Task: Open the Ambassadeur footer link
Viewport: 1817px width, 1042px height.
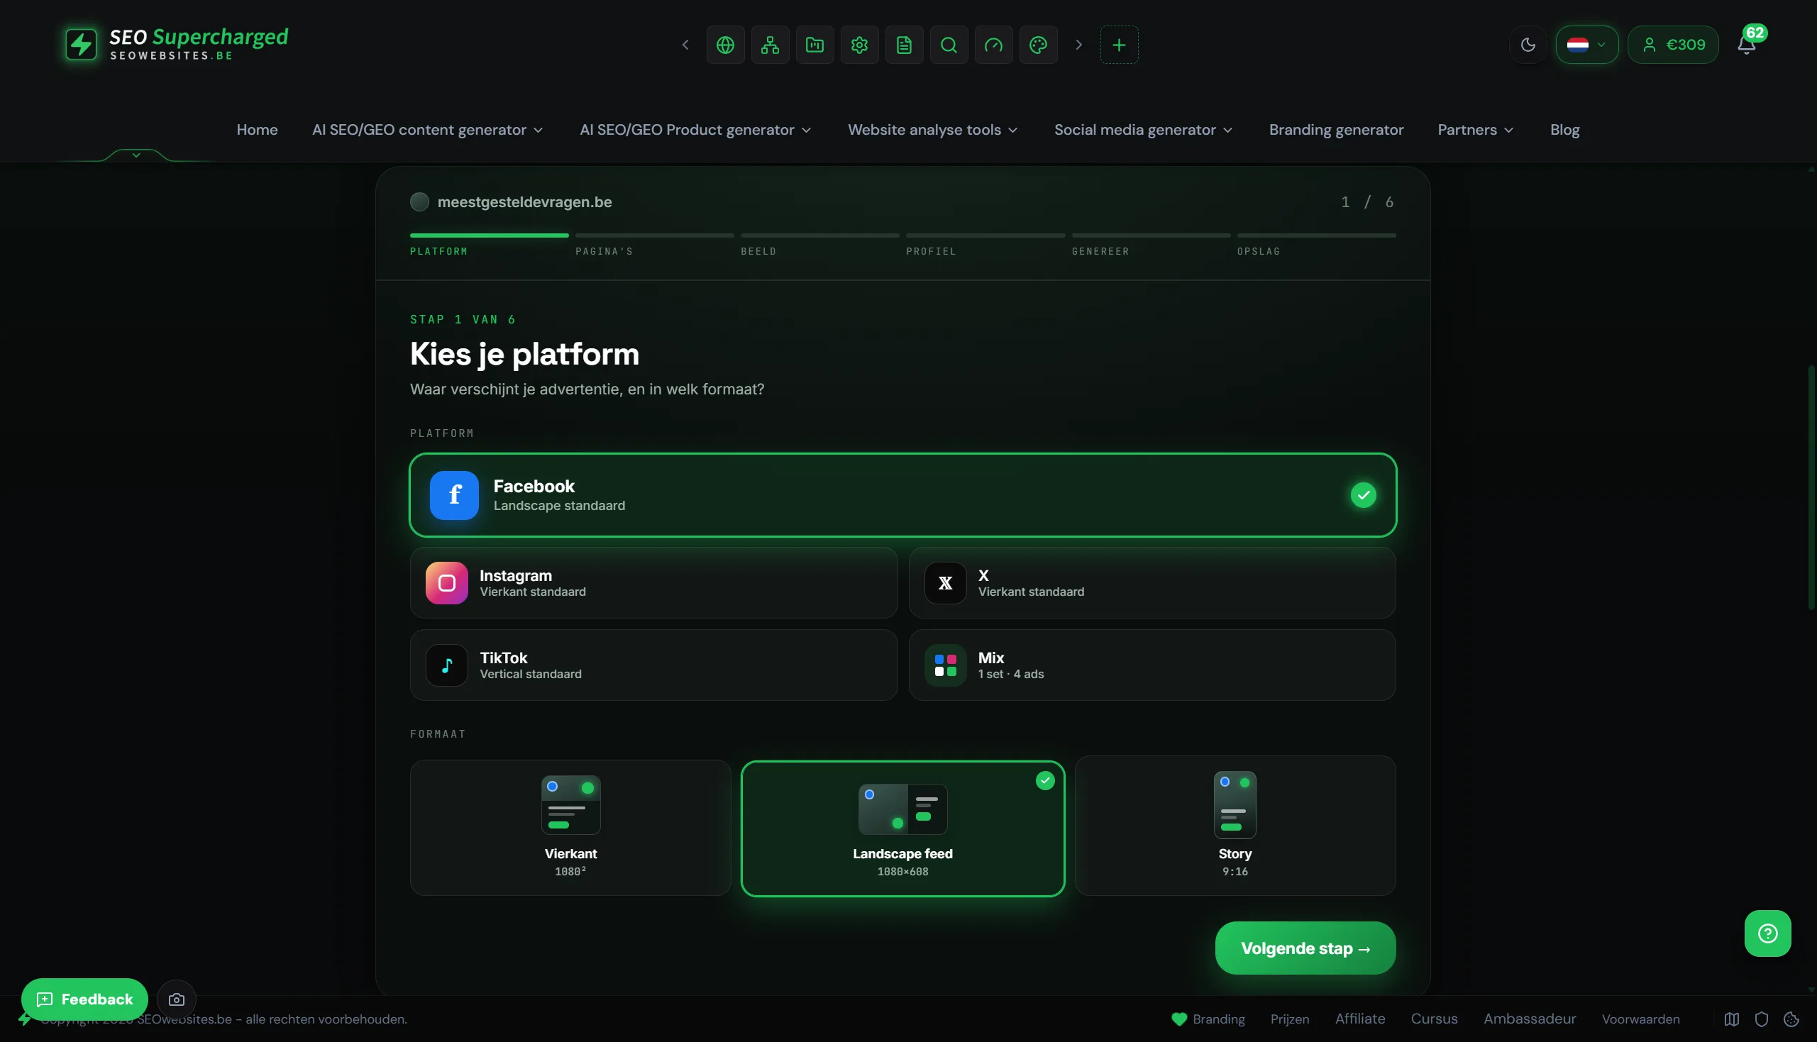Action: pos(1530,1019)
